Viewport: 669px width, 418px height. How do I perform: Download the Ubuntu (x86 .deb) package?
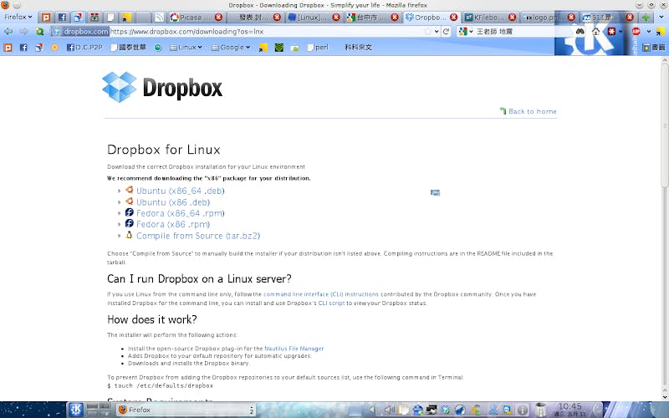click(x=173, y=202)
